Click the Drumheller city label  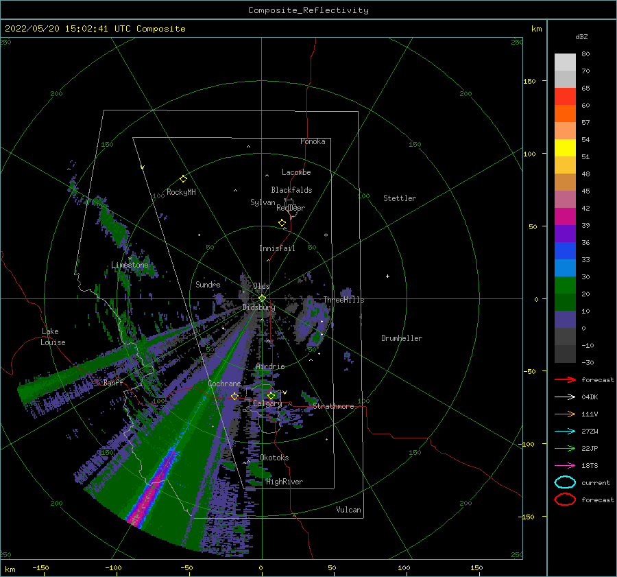pos(402,338)
